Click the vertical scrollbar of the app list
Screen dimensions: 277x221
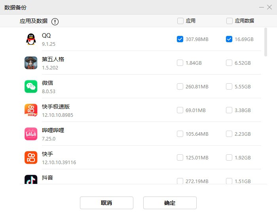point(265,41)
